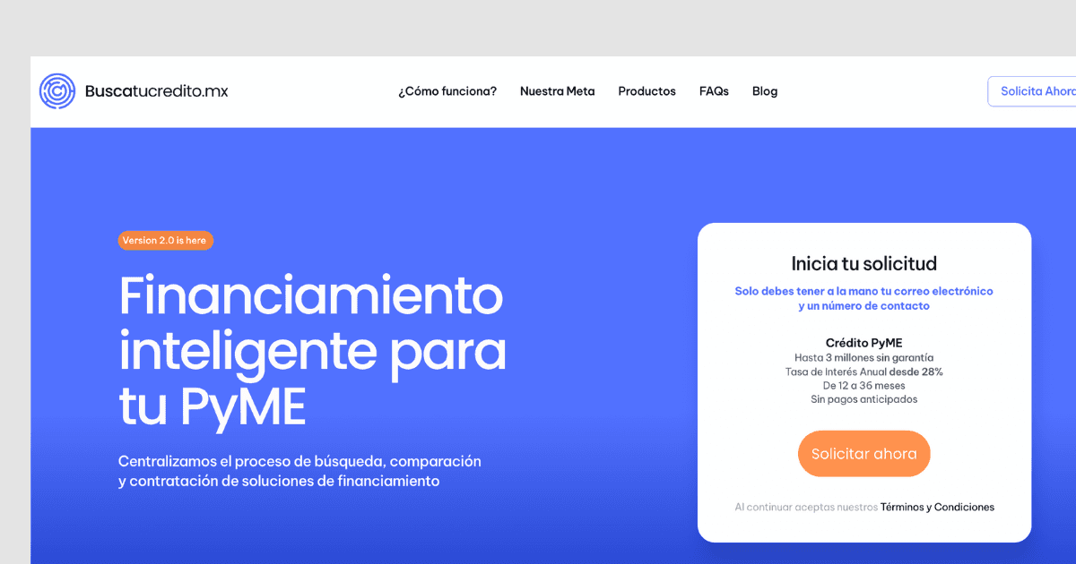Click the Crédito PyME product title

tap(863, 342)
